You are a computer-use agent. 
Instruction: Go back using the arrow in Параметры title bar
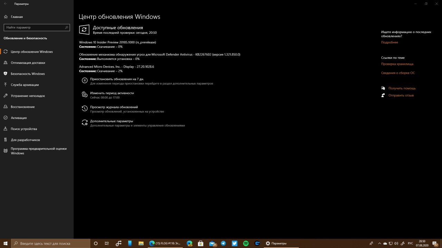[6, 4]
